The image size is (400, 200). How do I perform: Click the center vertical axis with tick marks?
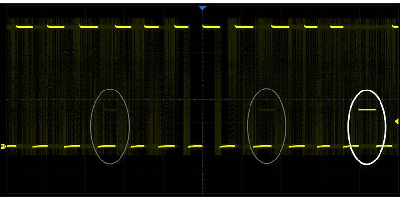[x=202, y=71]
